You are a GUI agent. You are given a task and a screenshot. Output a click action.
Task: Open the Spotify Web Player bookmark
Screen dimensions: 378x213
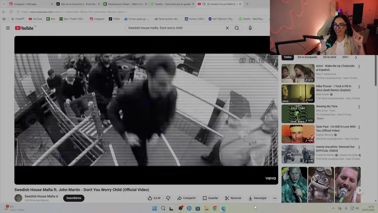pyautogui.click(x=251, y=19)
